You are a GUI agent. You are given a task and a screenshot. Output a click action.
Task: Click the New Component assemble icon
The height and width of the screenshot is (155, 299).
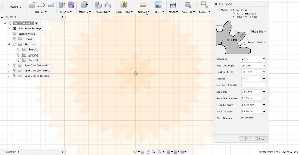pyautogui.click(x=98, y=5)
